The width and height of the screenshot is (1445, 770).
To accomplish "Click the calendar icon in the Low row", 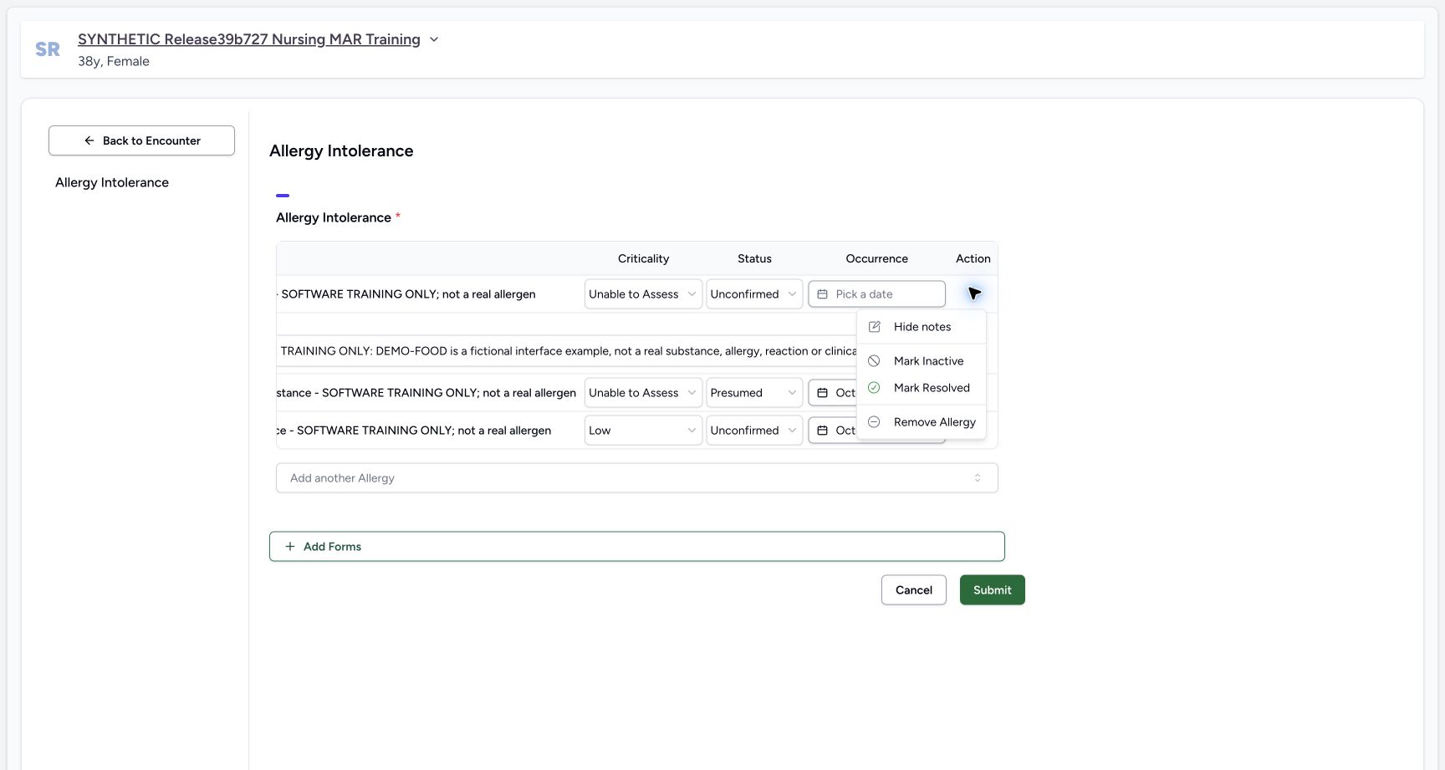I will tap(822, 431).
